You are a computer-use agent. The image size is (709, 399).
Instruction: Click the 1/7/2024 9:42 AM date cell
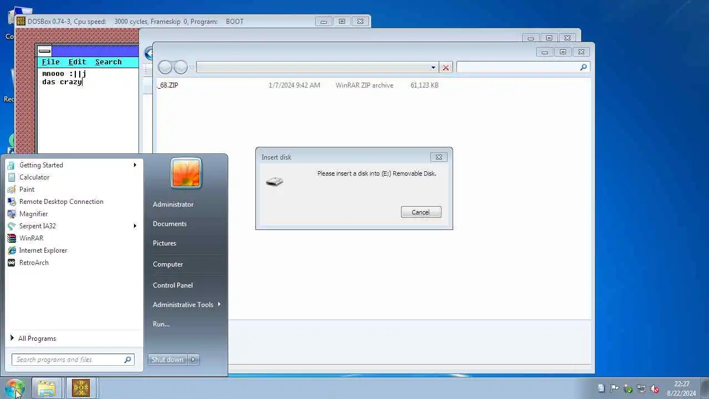tap(294, 85)
